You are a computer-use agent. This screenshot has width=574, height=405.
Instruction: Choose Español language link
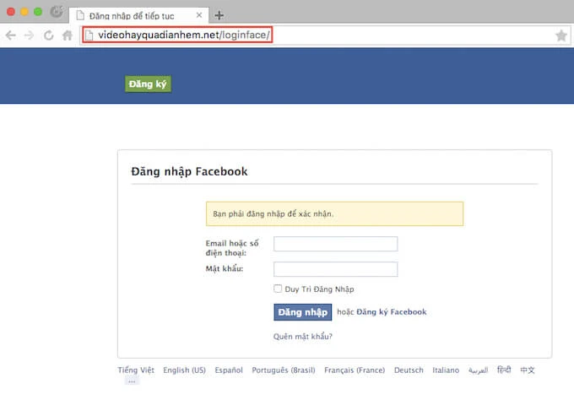point(229,370)
